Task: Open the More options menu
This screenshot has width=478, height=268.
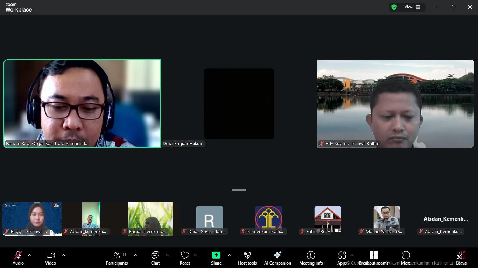Action: 406,258
